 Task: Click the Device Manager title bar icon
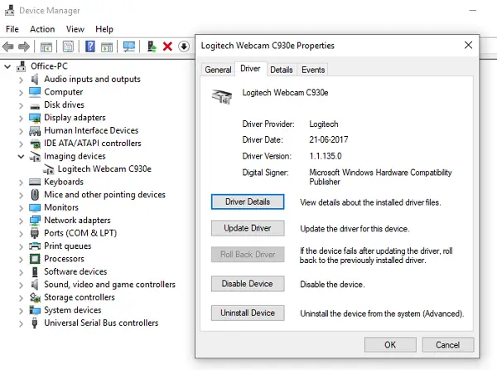pyautogui.click(x=9, y=10)
